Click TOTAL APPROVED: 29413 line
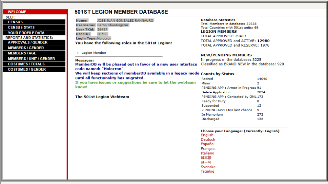 pyautogui.click(x=223, y=36)
